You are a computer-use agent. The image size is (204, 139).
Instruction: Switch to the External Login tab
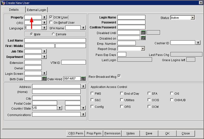click(37, 10)
